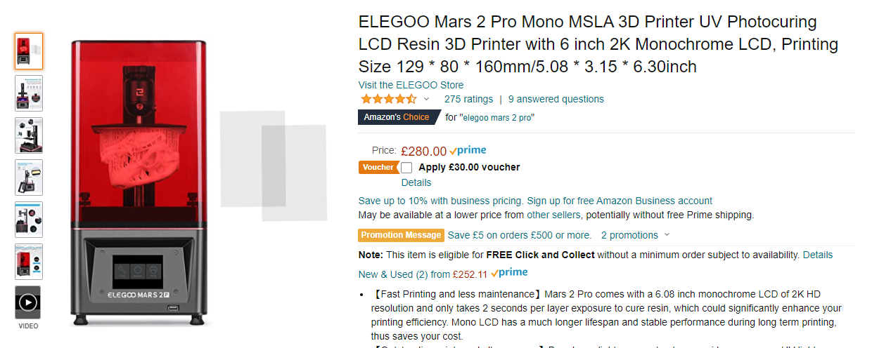Image resolution: width=872 pixels, height=348 pixels.
Task: Click the orange Voucher badge
Action: click(x=378, y=167)
